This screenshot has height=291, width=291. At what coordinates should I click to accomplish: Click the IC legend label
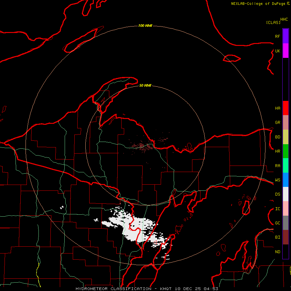(277, 209)
